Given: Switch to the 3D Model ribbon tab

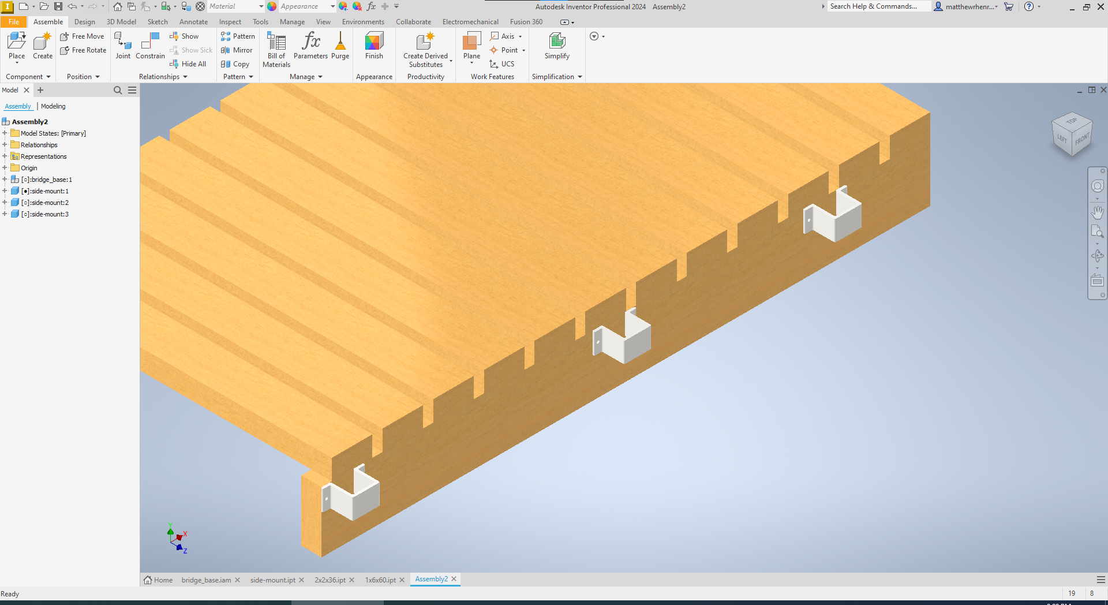Looking at the screenshot, I should click(x=121, y=22).
